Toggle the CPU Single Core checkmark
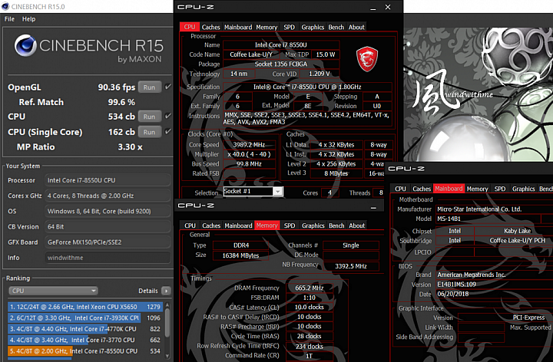Image resolution: width=553 pixels, height=362 pixels. (168, 131)
